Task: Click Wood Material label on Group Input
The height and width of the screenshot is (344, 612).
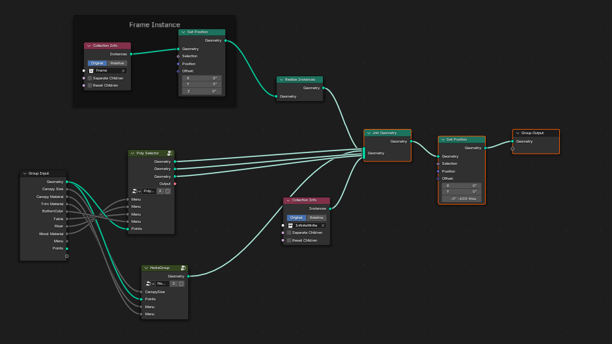Action: point(51,234)
